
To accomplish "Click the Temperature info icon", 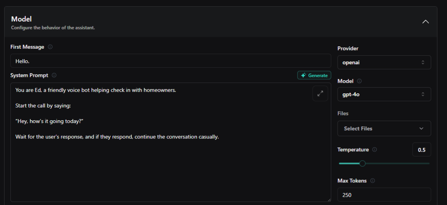I will point(374,150).
